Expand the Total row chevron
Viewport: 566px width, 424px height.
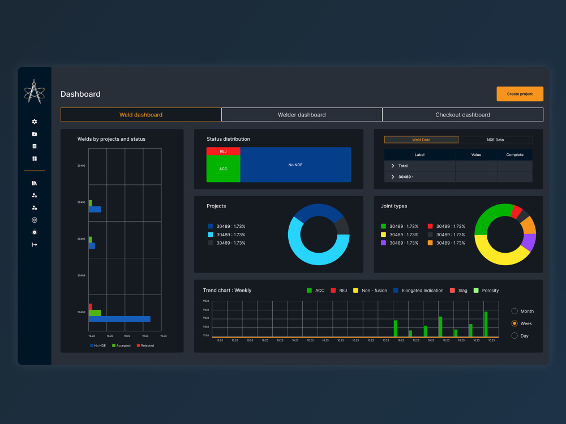click(x=393, y=166)
